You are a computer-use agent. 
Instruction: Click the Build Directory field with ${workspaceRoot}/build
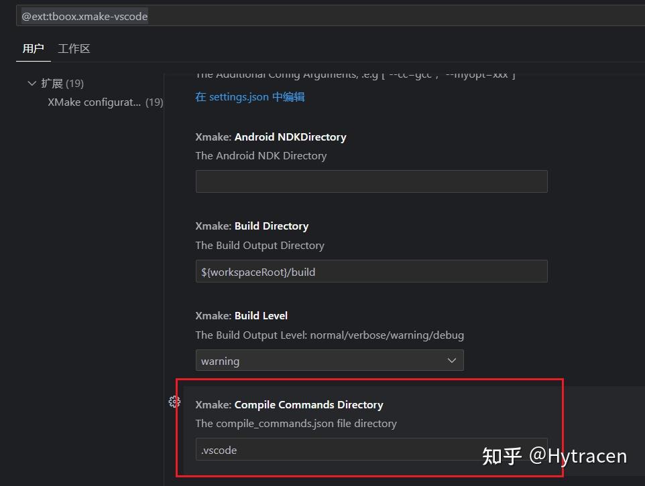tap(371, 271)
